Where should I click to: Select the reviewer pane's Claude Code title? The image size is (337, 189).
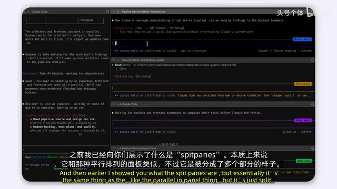pyautogui.click(x=130, y=104)
